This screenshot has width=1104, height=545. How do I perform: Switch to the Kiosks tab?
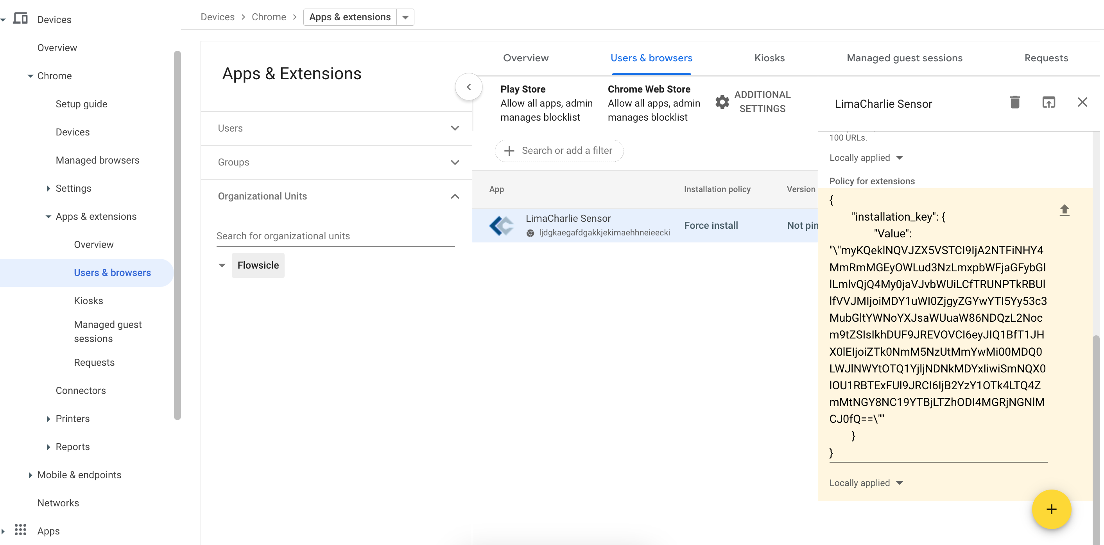click(769, 58)
